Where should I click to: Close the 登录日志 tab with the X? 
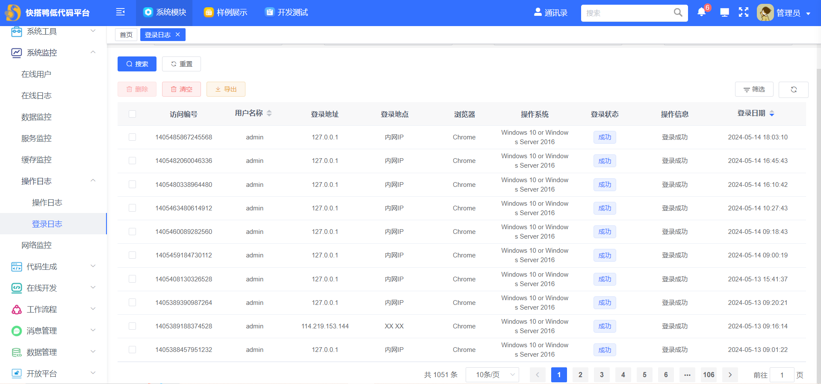pos(178,35)
